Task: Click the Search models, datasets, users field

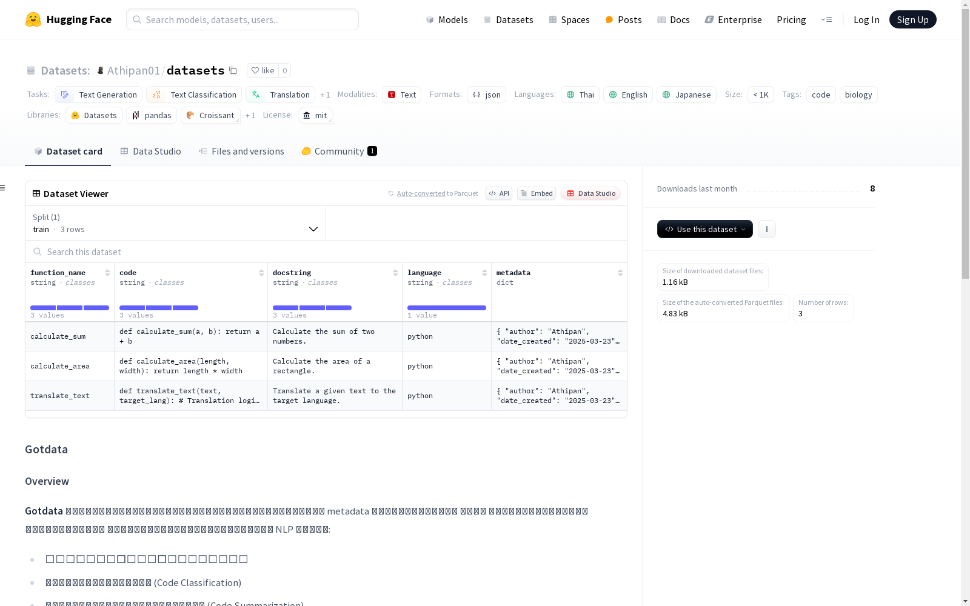Action: (x=242, y=19)
